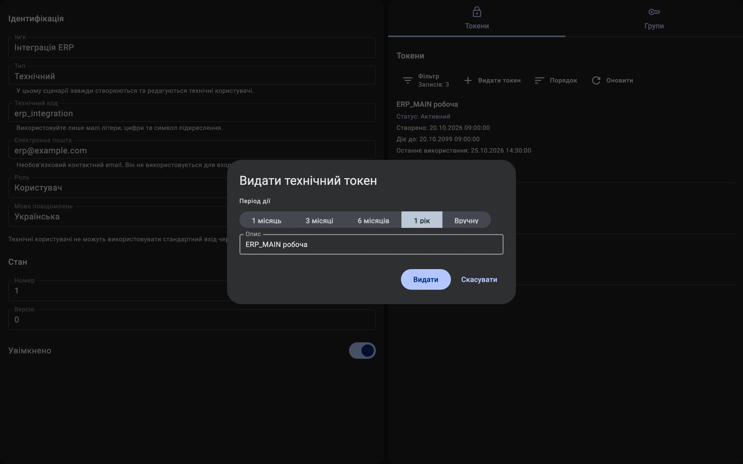Click the Фільтр Записів: 3 label
743x464 pixels.
pyautogui.click(x=433, y=80)
